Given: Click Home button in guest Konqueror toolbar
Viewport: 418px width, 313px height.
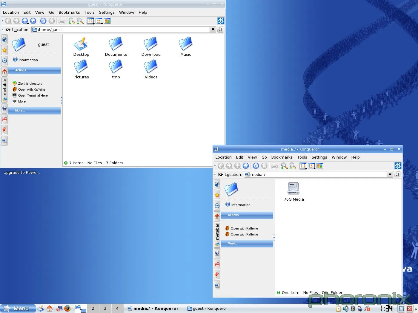Looking at the screenshot, I should click(x=33, y=21).
